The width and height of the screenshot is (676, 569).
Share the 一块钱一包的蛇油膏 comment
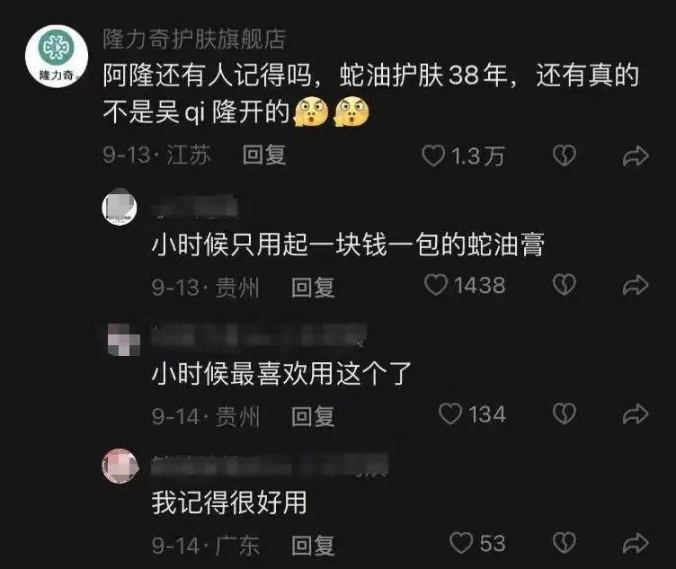(x=636, y=285)
